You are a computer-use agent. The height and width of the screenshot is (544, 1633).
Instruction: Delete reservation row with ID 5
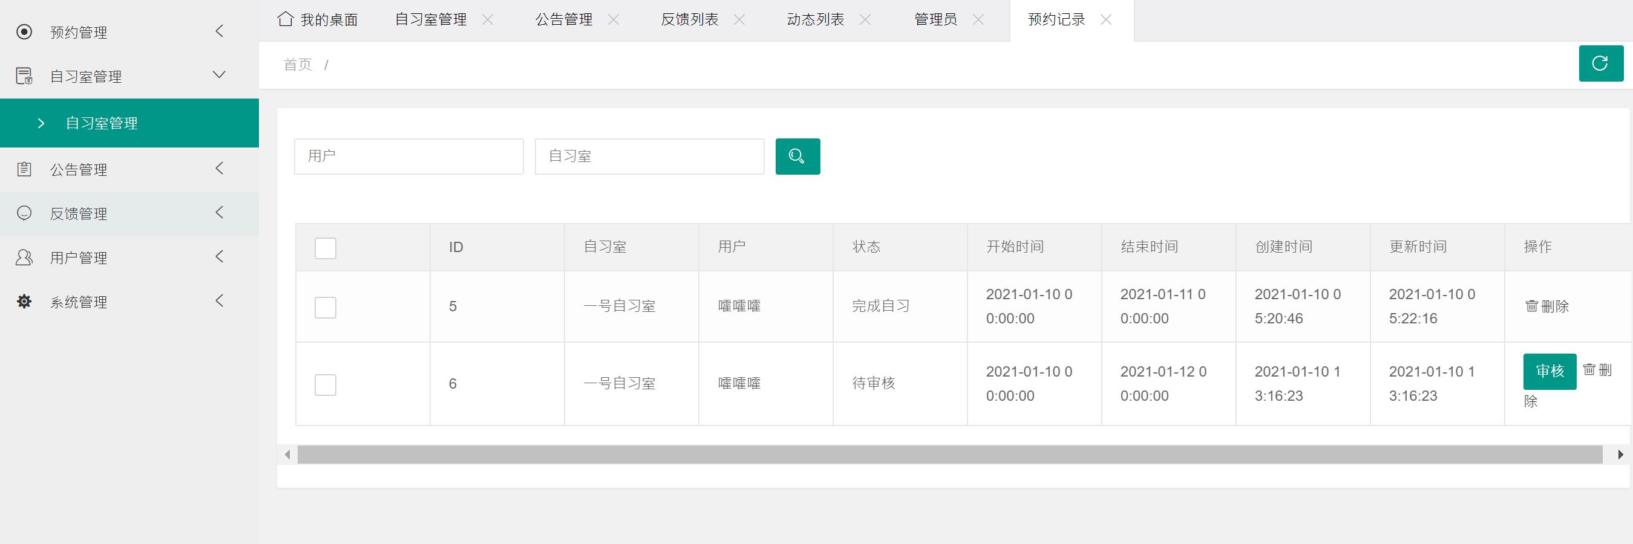coord(1547,306)
